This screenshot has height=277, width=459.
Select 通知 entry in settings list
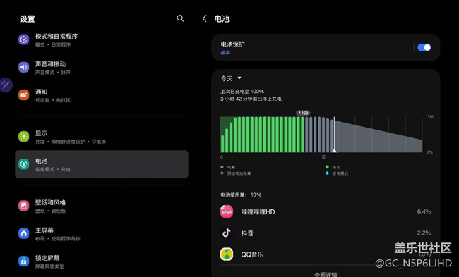click(102, 95)
